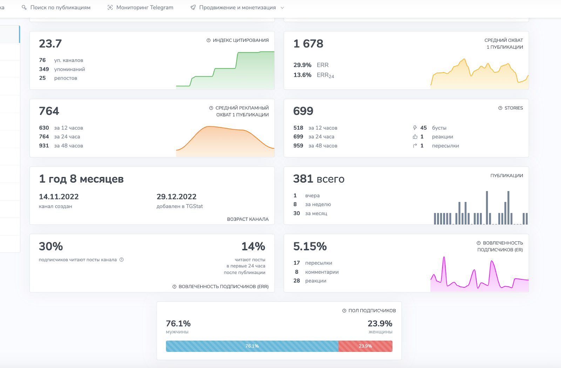Click the 8 за неделю row
Screen dimensions: 561x368
click(x=312, y=204)
